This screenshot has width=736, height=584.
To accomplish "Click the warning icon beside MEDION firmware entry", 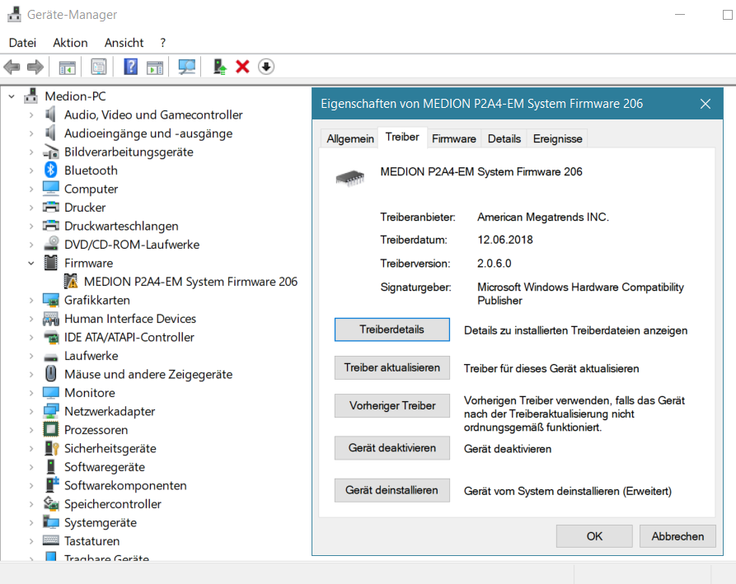I will click(71, 281).
